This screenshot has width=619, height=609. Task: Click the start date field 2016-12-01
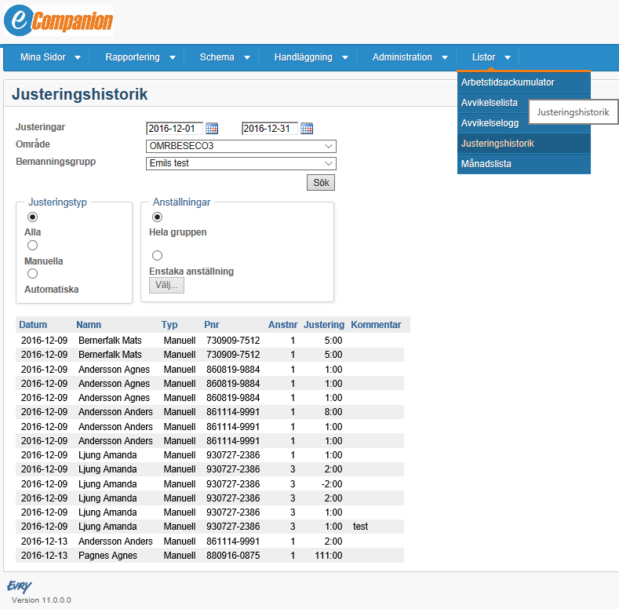(174, 129)
